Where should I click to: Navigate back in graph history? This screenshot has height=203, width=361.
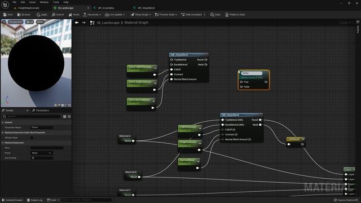click(77, 23)
